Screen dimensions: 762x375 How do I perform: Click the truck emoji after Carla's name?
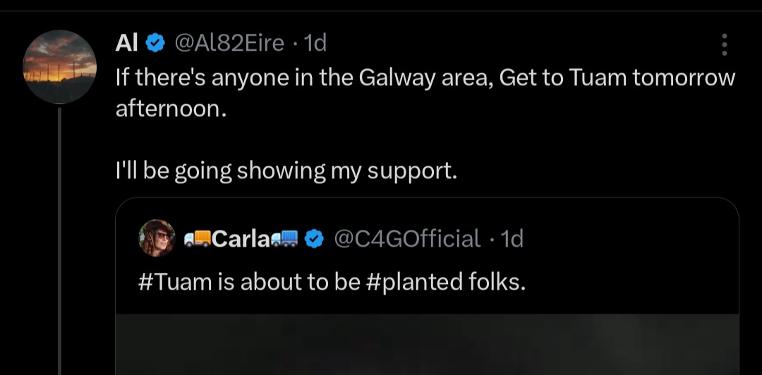(x=286, y=240)
